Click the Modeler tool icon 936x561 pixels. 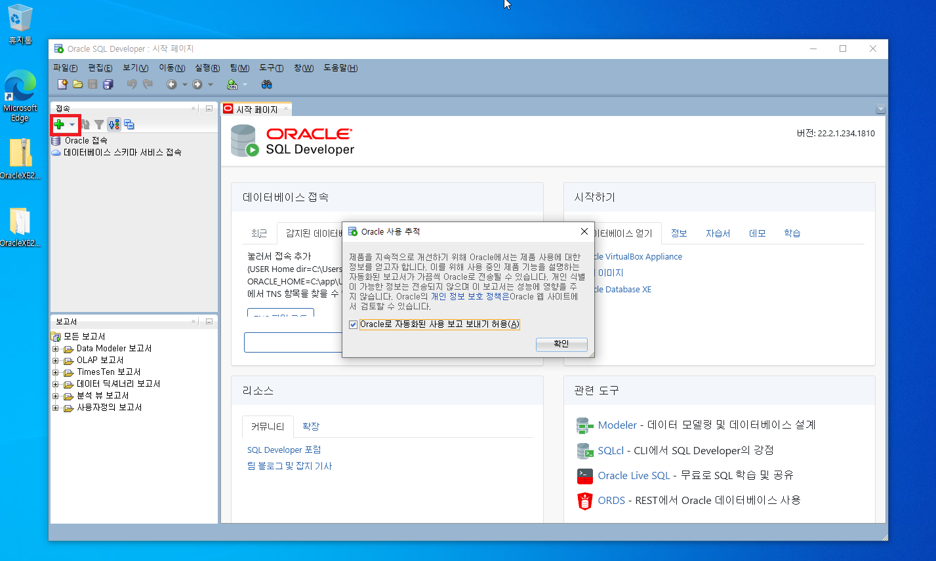(x=584, y=425)
